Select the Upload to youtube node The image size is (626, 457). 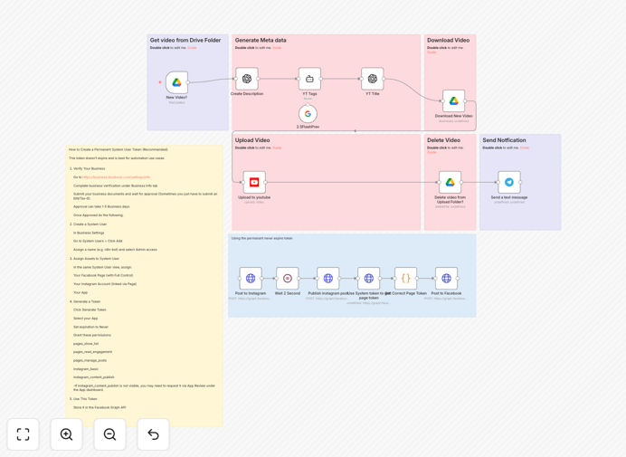point(254,183)
